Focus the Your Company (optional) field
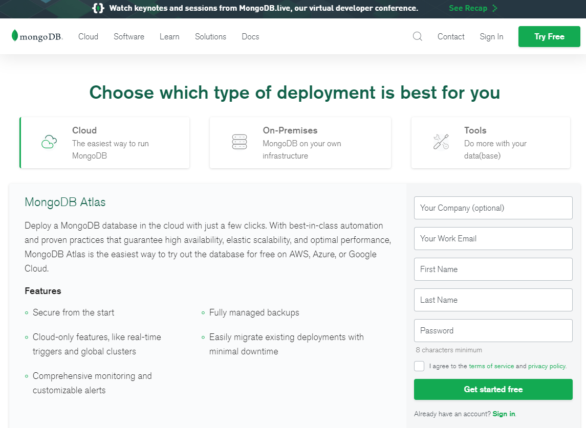586x428 pixels. [493, 208]
